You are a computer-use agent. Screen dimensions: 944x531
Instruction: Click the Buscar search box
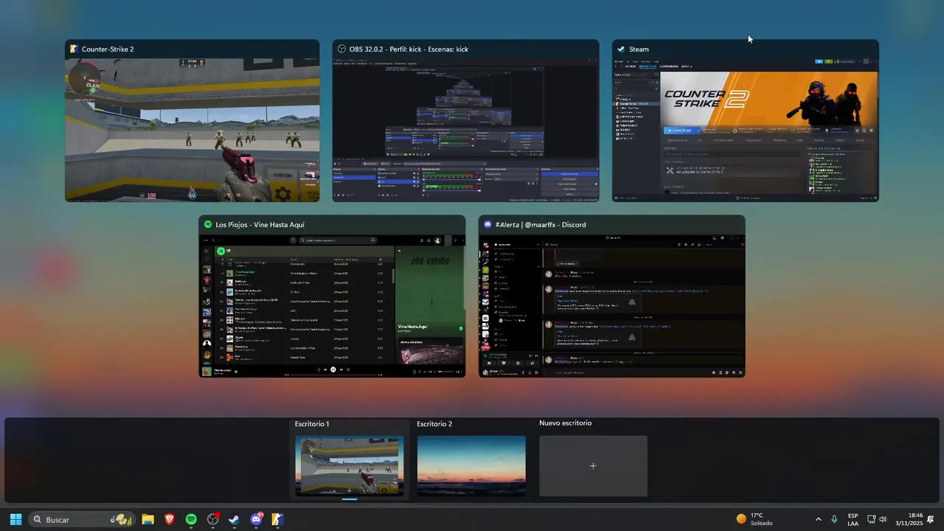coord(82,519)
